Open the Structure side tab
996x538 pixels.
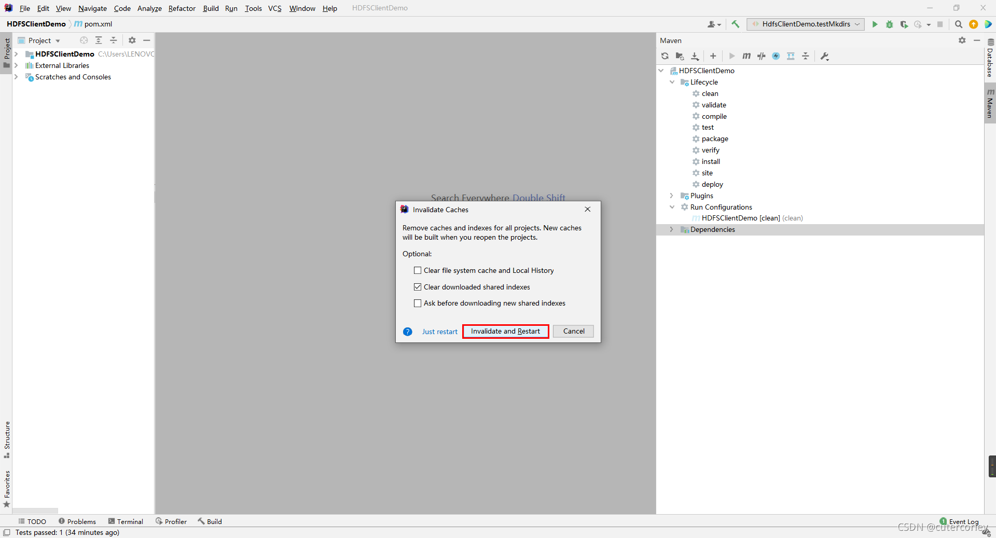(x=7, y=439)
